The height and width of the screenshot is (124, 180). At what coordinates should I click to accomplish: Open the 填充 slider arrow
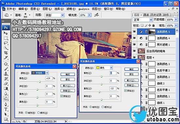[x=176, y=25]
